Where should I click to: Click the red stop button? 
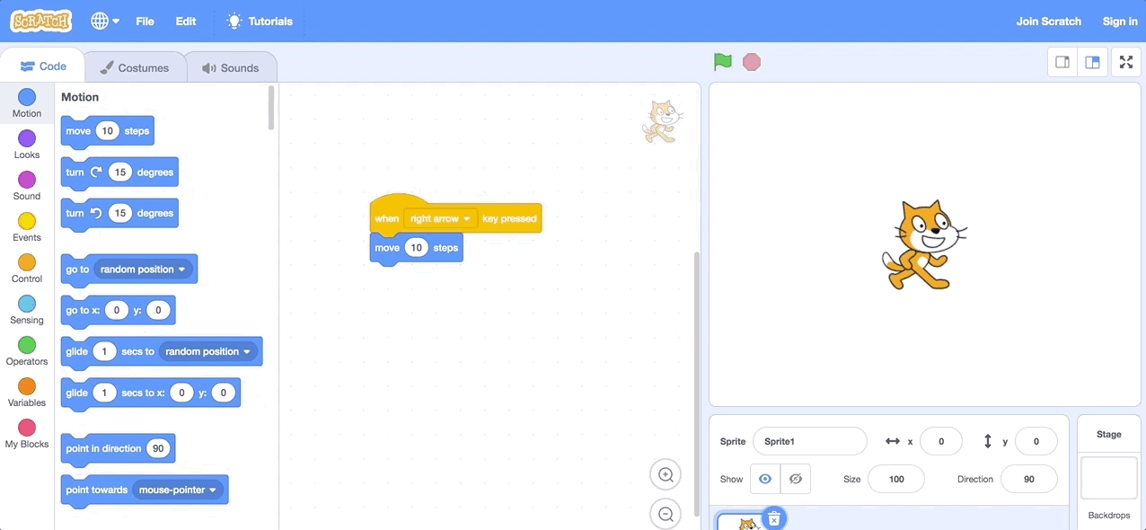point(752,62)
